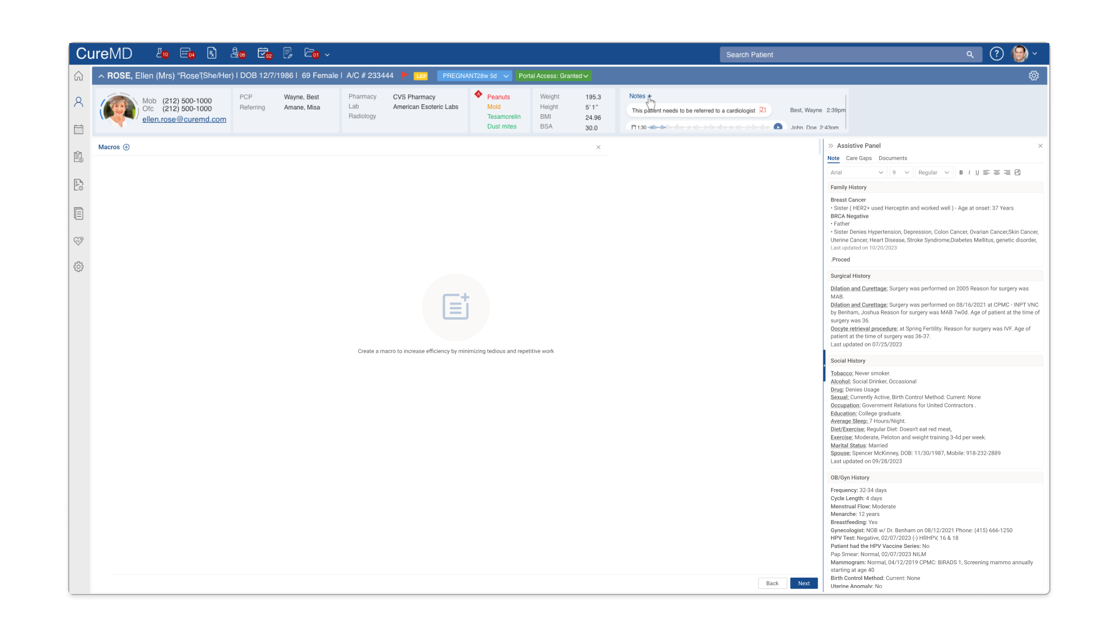1118x637 pixels.
Task: Align text center
Action: coord(996,172)
